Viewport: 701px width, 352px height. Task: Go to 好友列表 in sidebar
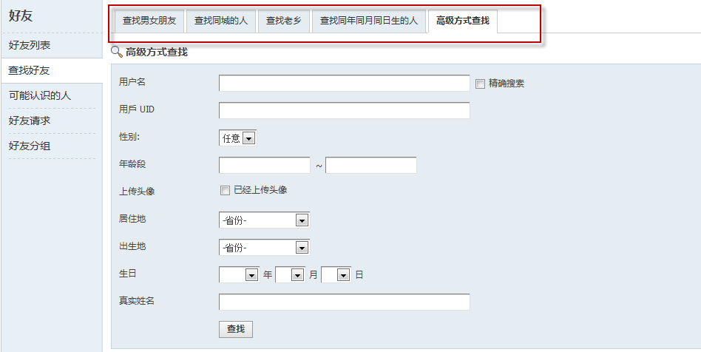(x=30, y=46)
